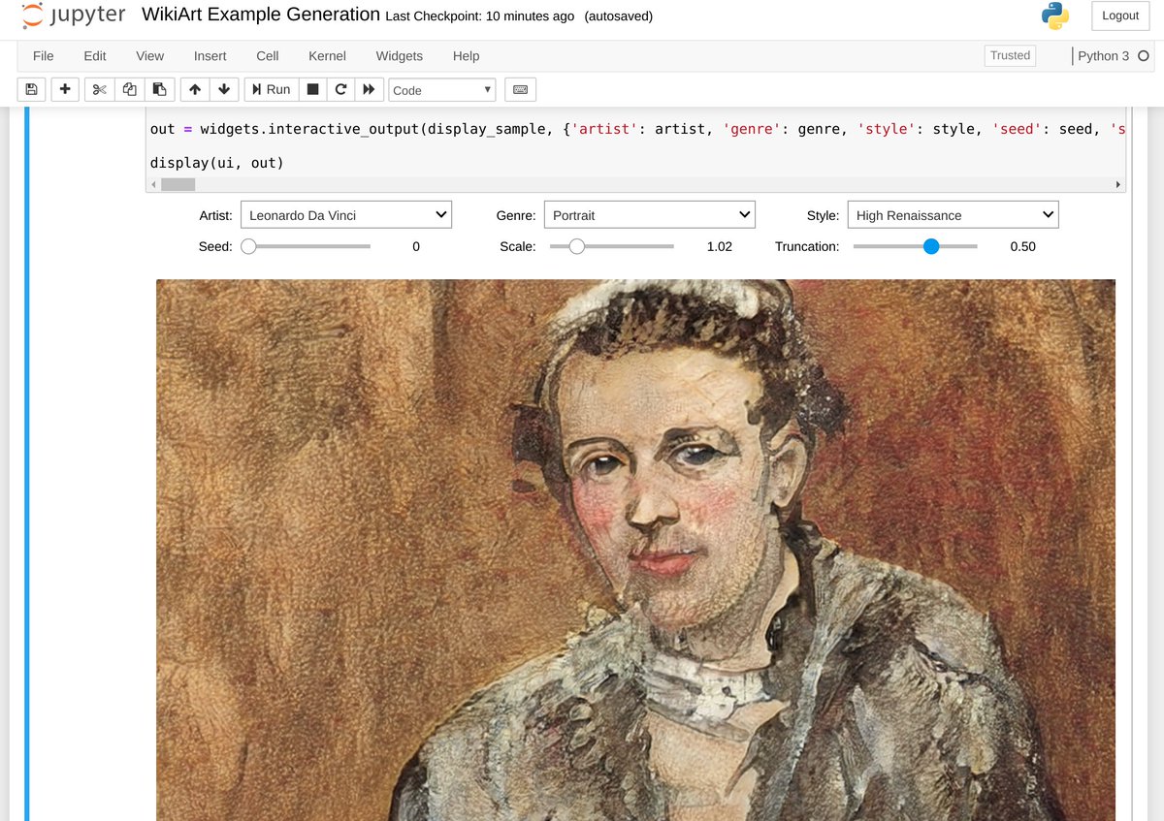Restart the kernel circular arrow icon

tap(340, 89)
